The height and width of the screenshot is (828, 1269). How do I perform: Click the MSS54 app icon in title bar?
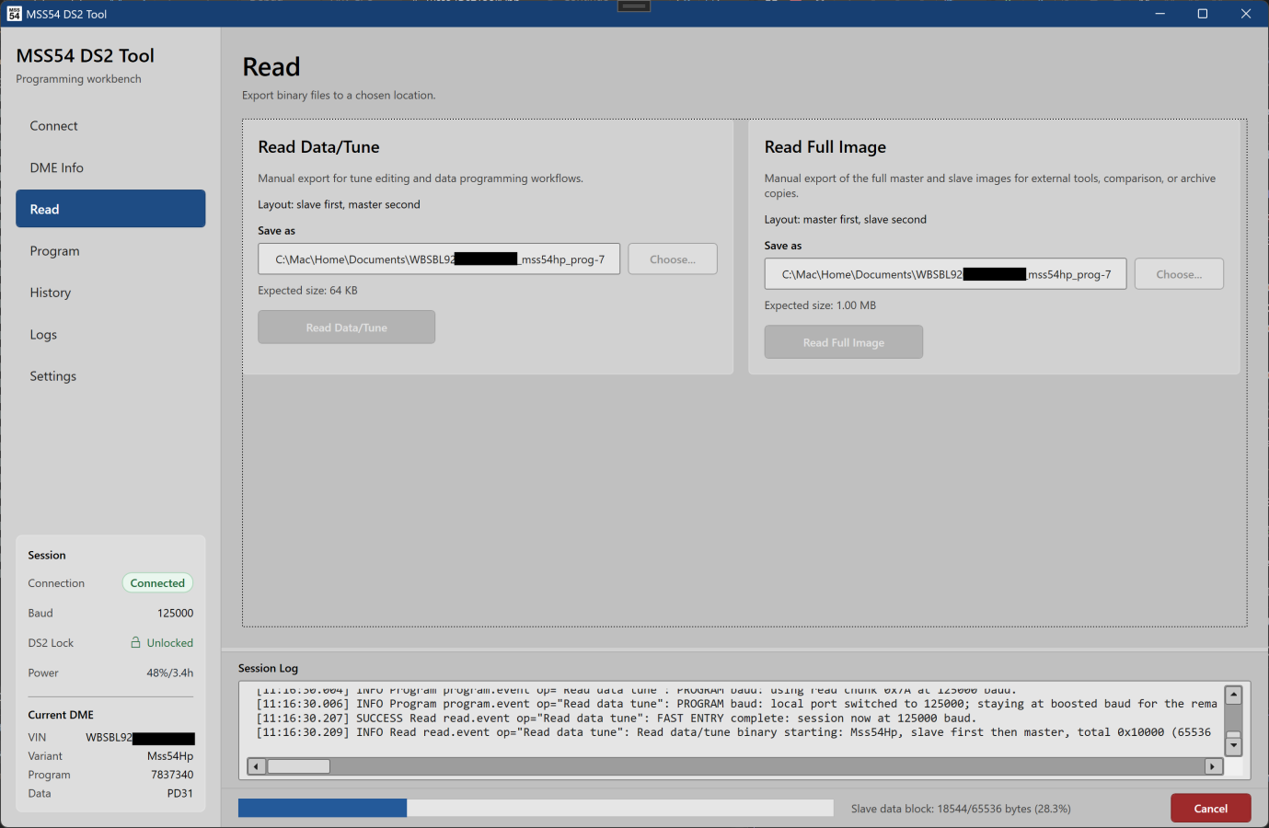(14, 14)
